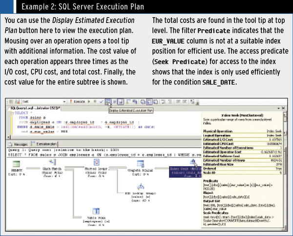Click the Change Connection toolbar icon
The height and width of the screenshot is (236, 293).
click(x=18, y=102)
